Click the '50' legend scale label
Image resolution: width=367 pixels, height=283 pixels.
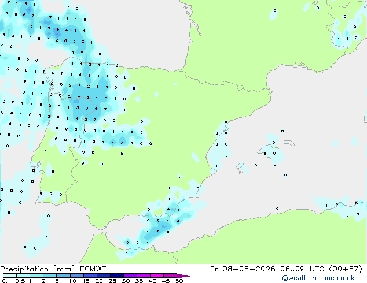click(179, 281)
